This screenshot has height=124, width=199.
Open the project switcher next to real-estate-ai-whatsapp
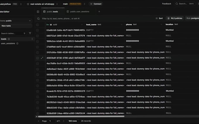click(57, 4)
